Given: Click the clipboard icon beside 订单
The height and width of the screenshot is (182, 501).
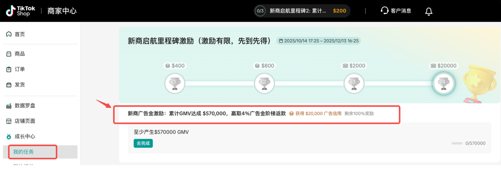Looking at the screenshot, I should (x=9, y=69).
